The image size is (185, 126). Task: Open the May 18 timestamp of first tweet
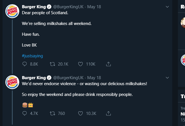(x=94, y=7)
